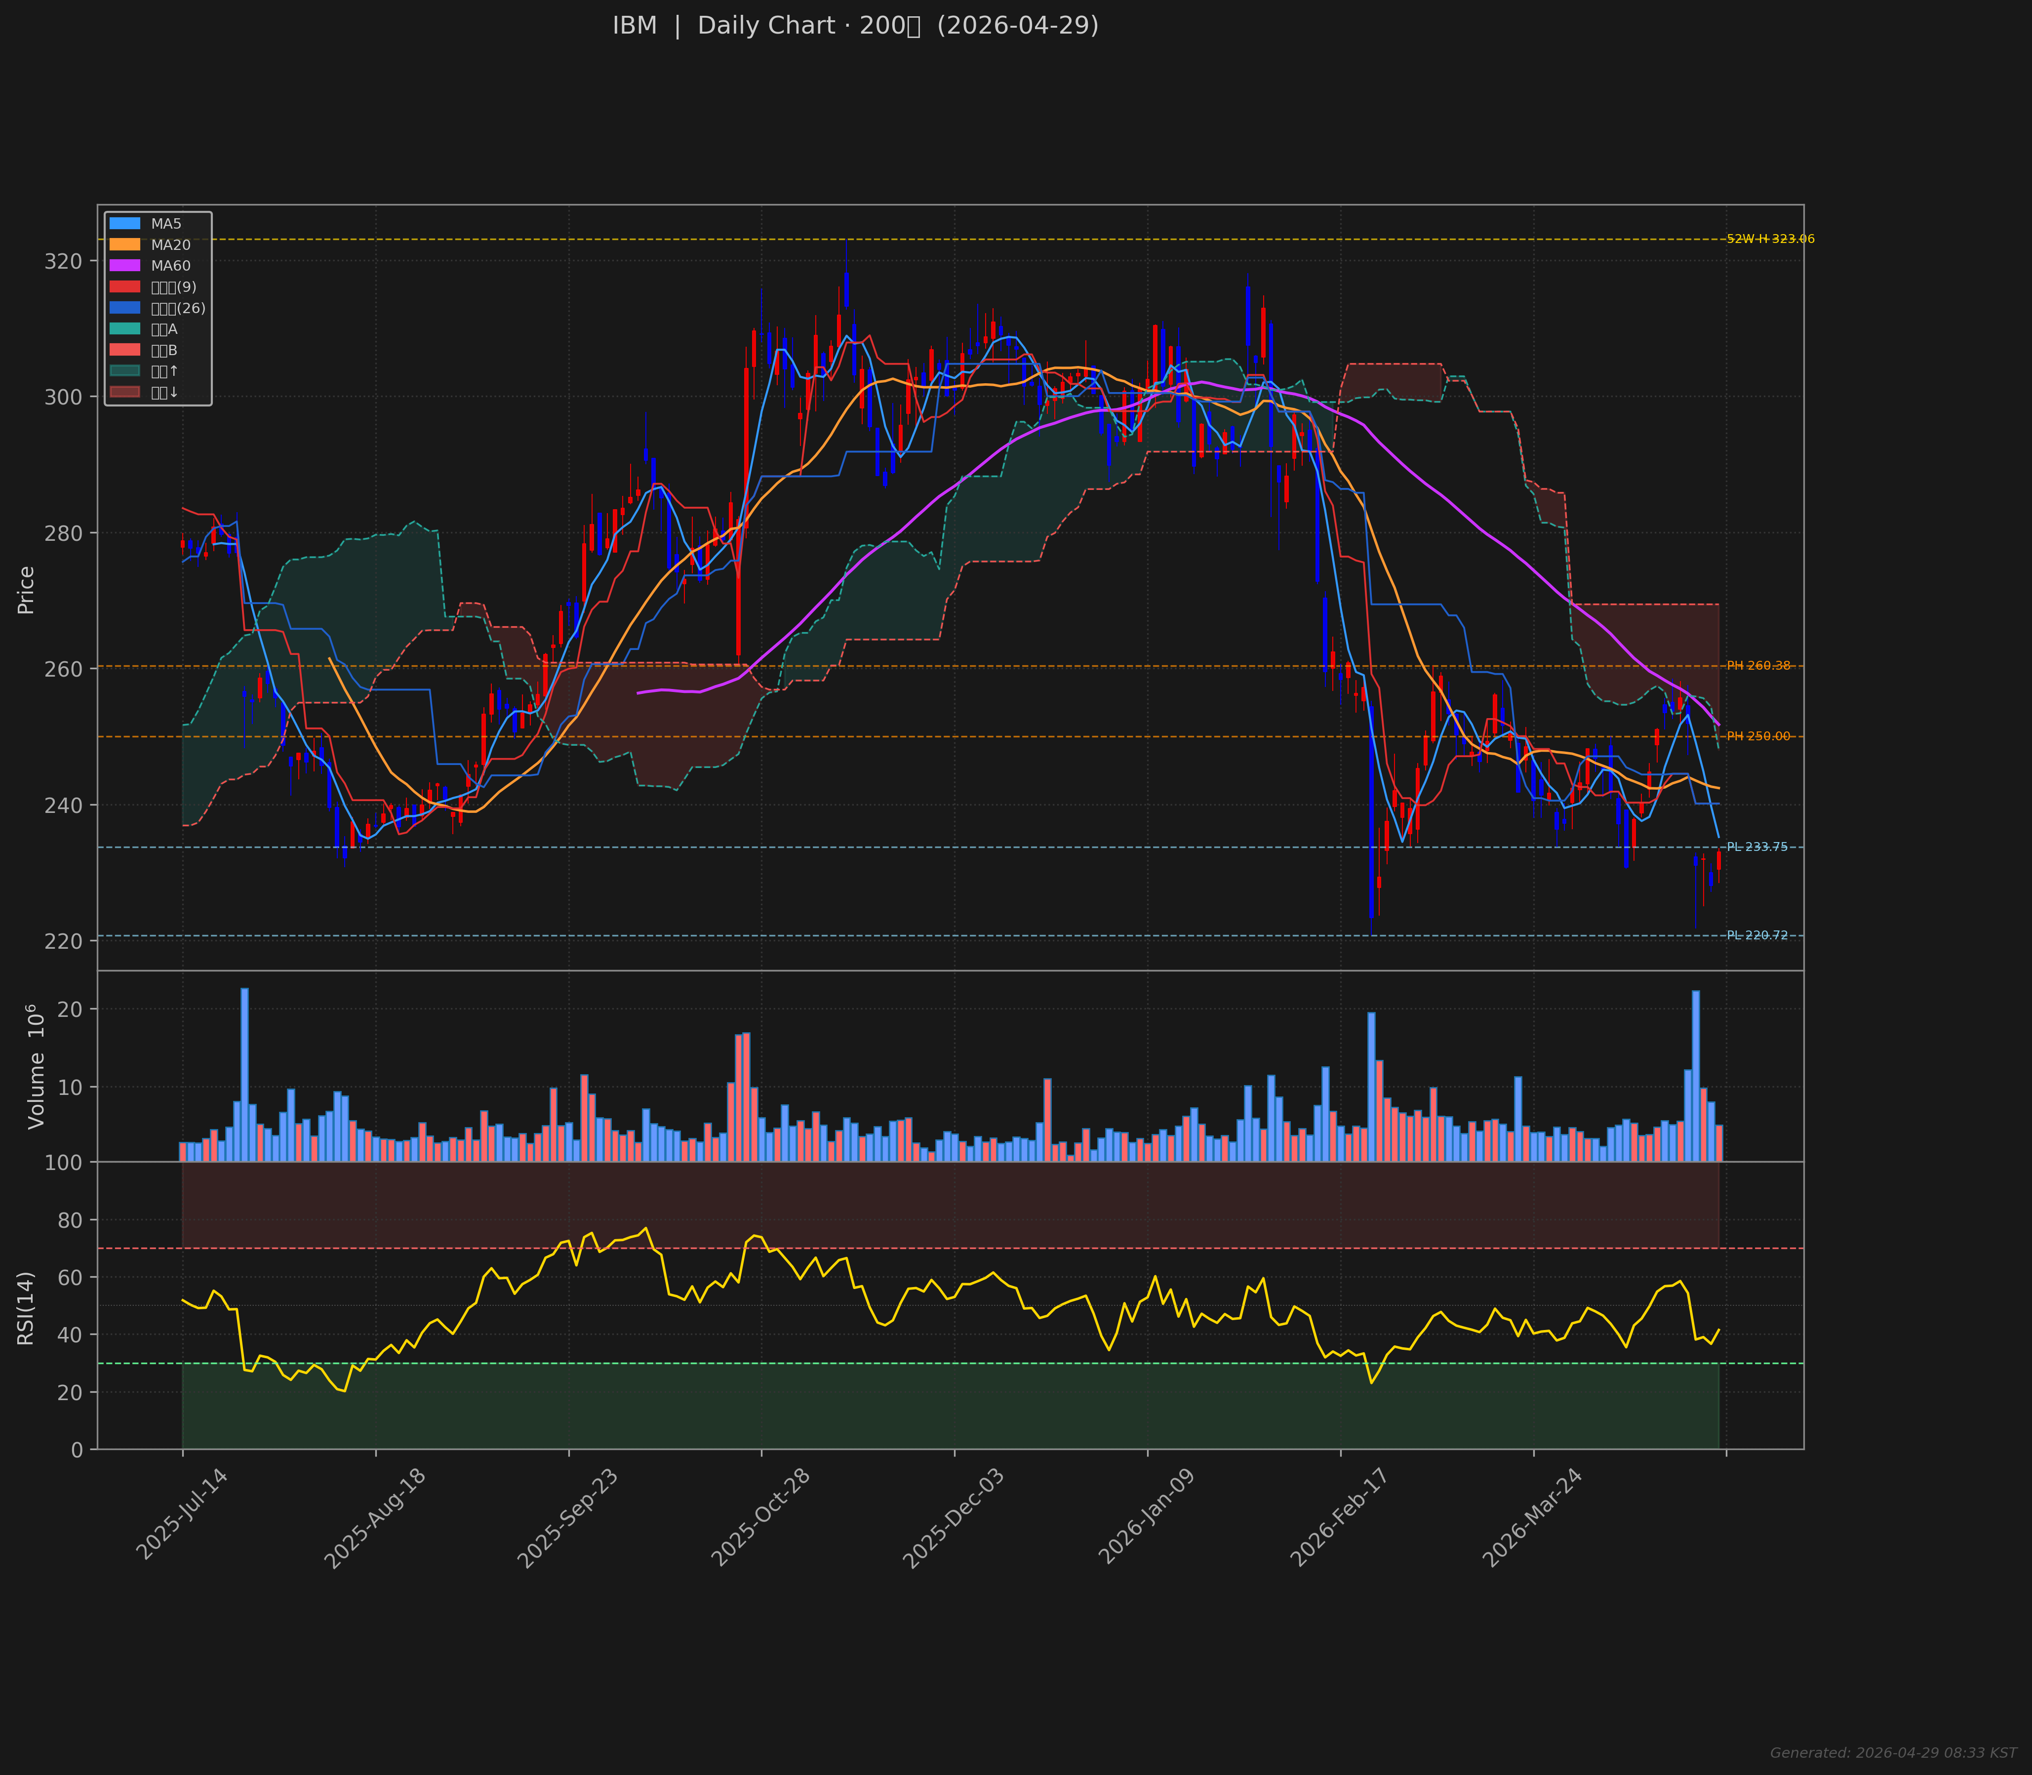This screenshot has width=2032, height=1775.
Task: Click the coral legend swatch ending in B
Action: click(x=125, y=350)
